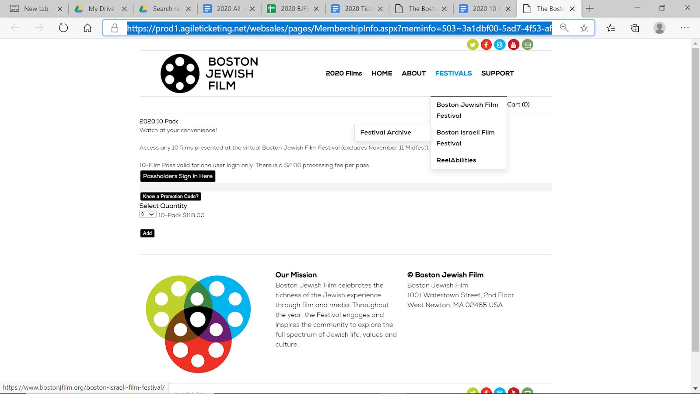Click the page vertical scrollbar

point(695,199)
